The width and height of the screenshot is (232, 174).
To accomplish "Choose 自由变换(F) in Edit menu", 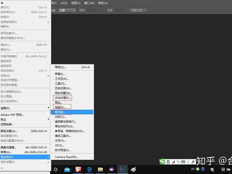I will pyautogui.click(x=25, y=70).
